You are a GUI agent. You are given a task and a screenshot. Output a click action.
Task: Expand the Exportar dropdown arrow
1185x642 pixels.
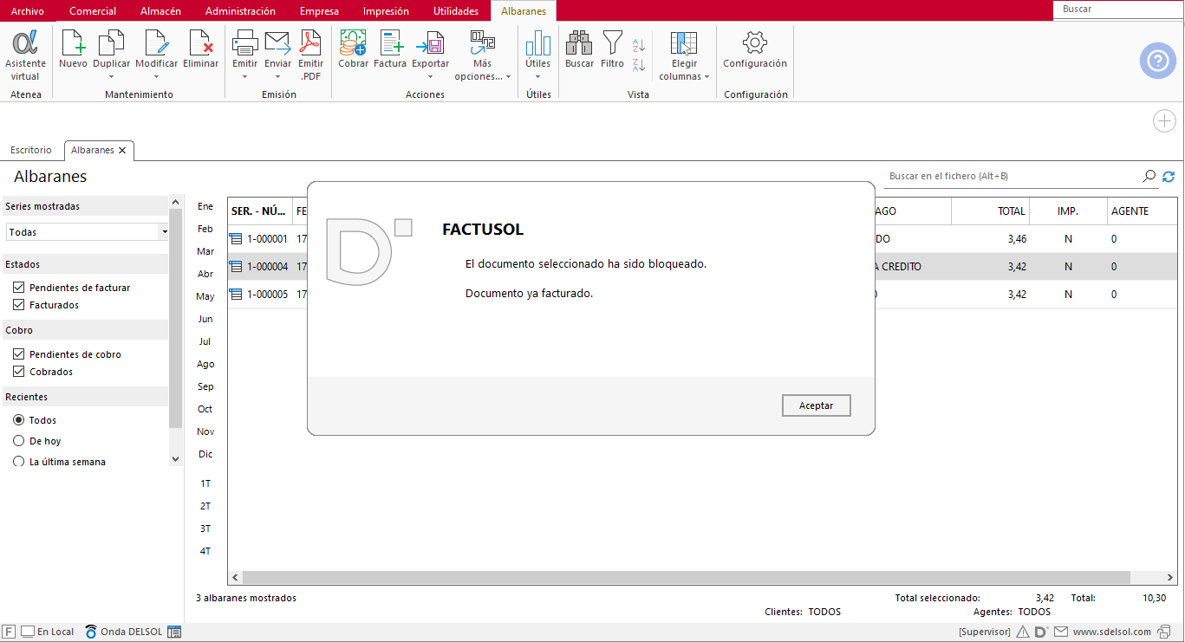click(430, 76)
